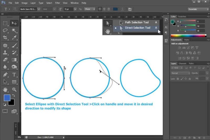Click the G green color slider
This screenshot has height=140, width=210.
(188, 25)
